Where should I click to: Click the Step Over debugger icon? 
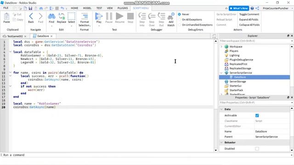tap(152, 16)
